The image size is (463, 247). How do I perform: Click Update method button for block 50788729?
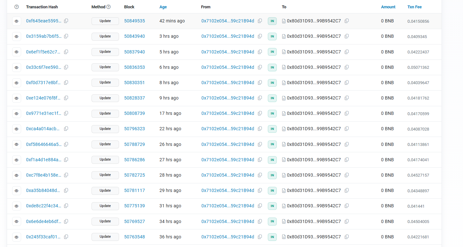[105, 144]
